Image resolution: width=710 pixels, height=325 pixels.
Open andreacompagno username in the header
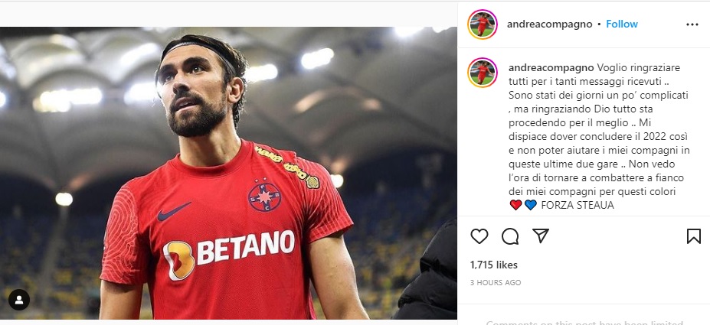549,24
